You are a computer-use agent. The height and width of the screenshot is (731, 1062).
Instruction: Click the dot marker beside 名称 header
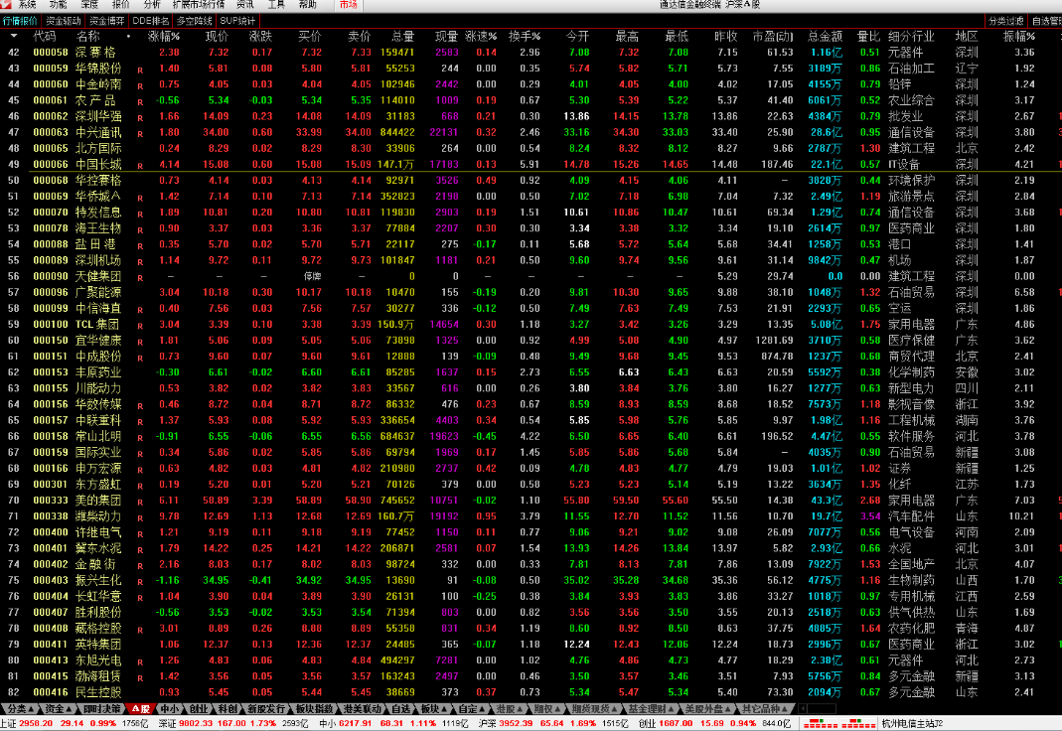[128, 36]
